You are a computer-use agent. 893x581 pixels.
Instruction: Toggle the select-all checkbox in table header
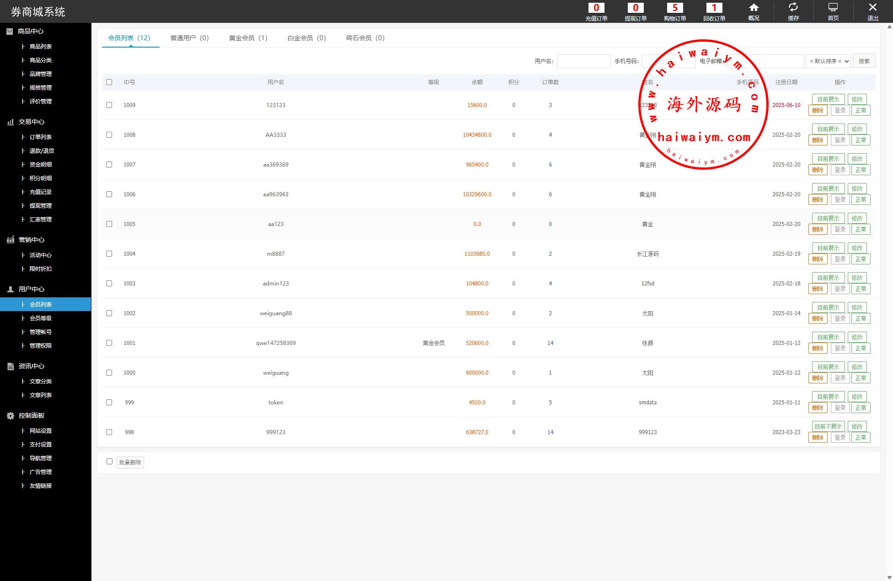pos(109,82)
